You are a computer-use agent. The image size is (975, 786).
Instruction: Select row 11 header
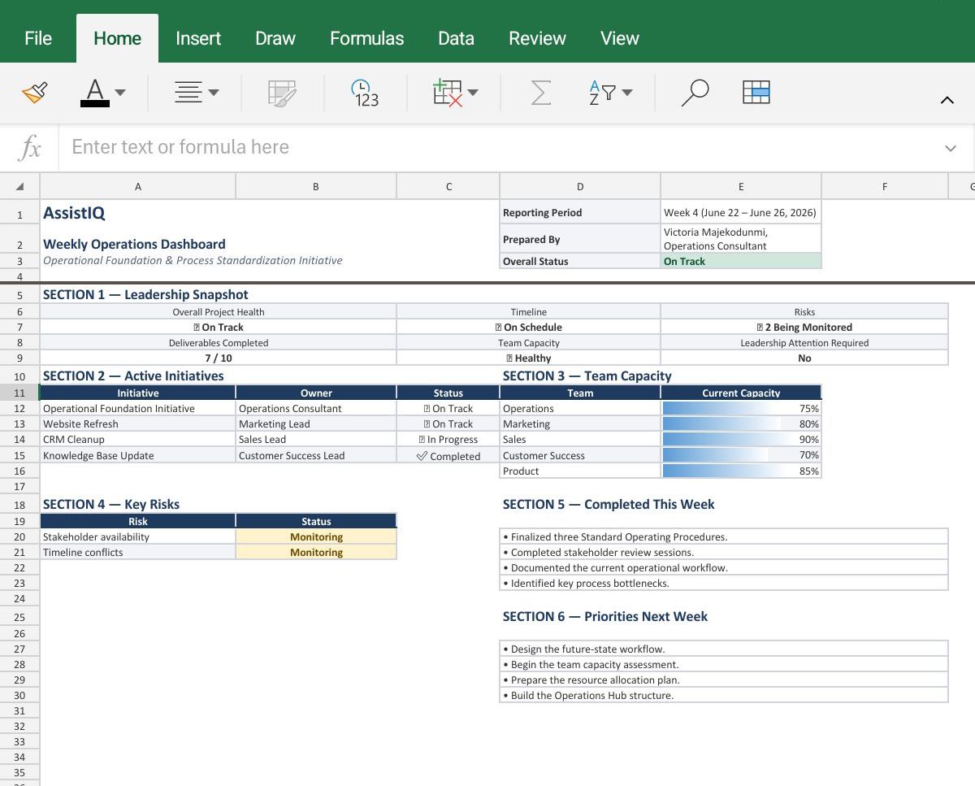click(19, 393)
